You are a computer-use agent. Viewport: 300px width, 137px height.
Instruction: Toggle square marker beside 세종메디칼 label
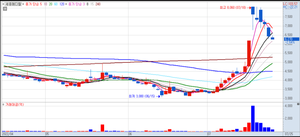pos(3,4)
